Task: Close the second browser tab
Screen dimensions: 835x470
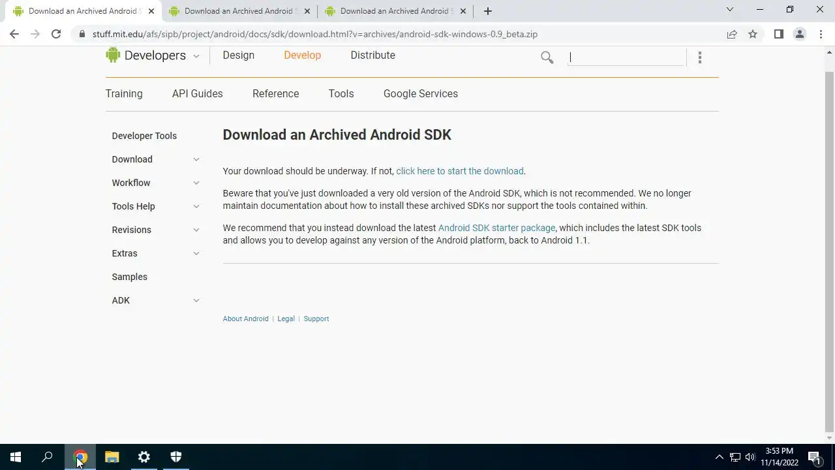Action: [x=307, y=11]
